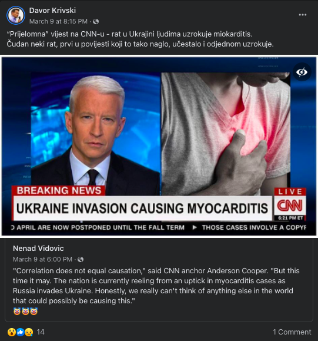The width and height of the screenshot is (318, 341).
Task: Open Davor Krivski's profile name link
Action: pos(52,11)
